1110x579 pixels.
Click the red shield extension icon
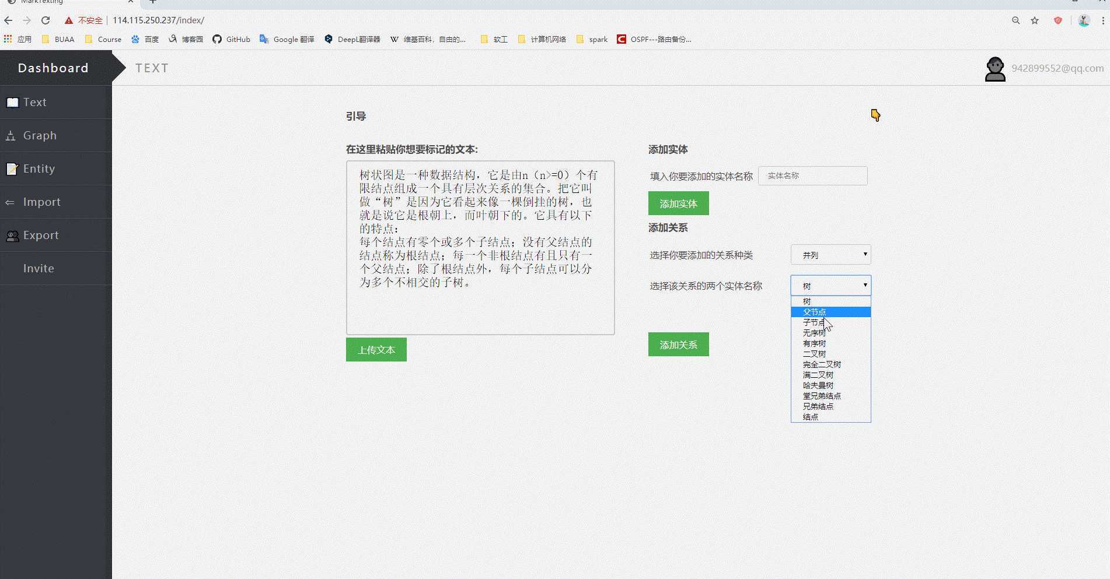pos(1058,20)
